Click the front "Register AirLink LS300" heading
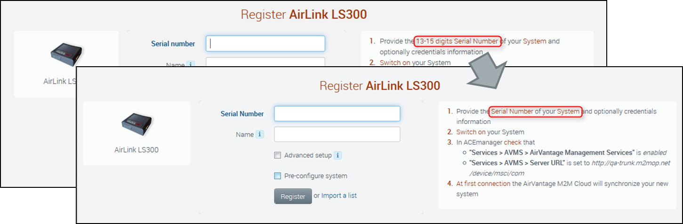The image size is (683, 224). [x=379, y=86]
